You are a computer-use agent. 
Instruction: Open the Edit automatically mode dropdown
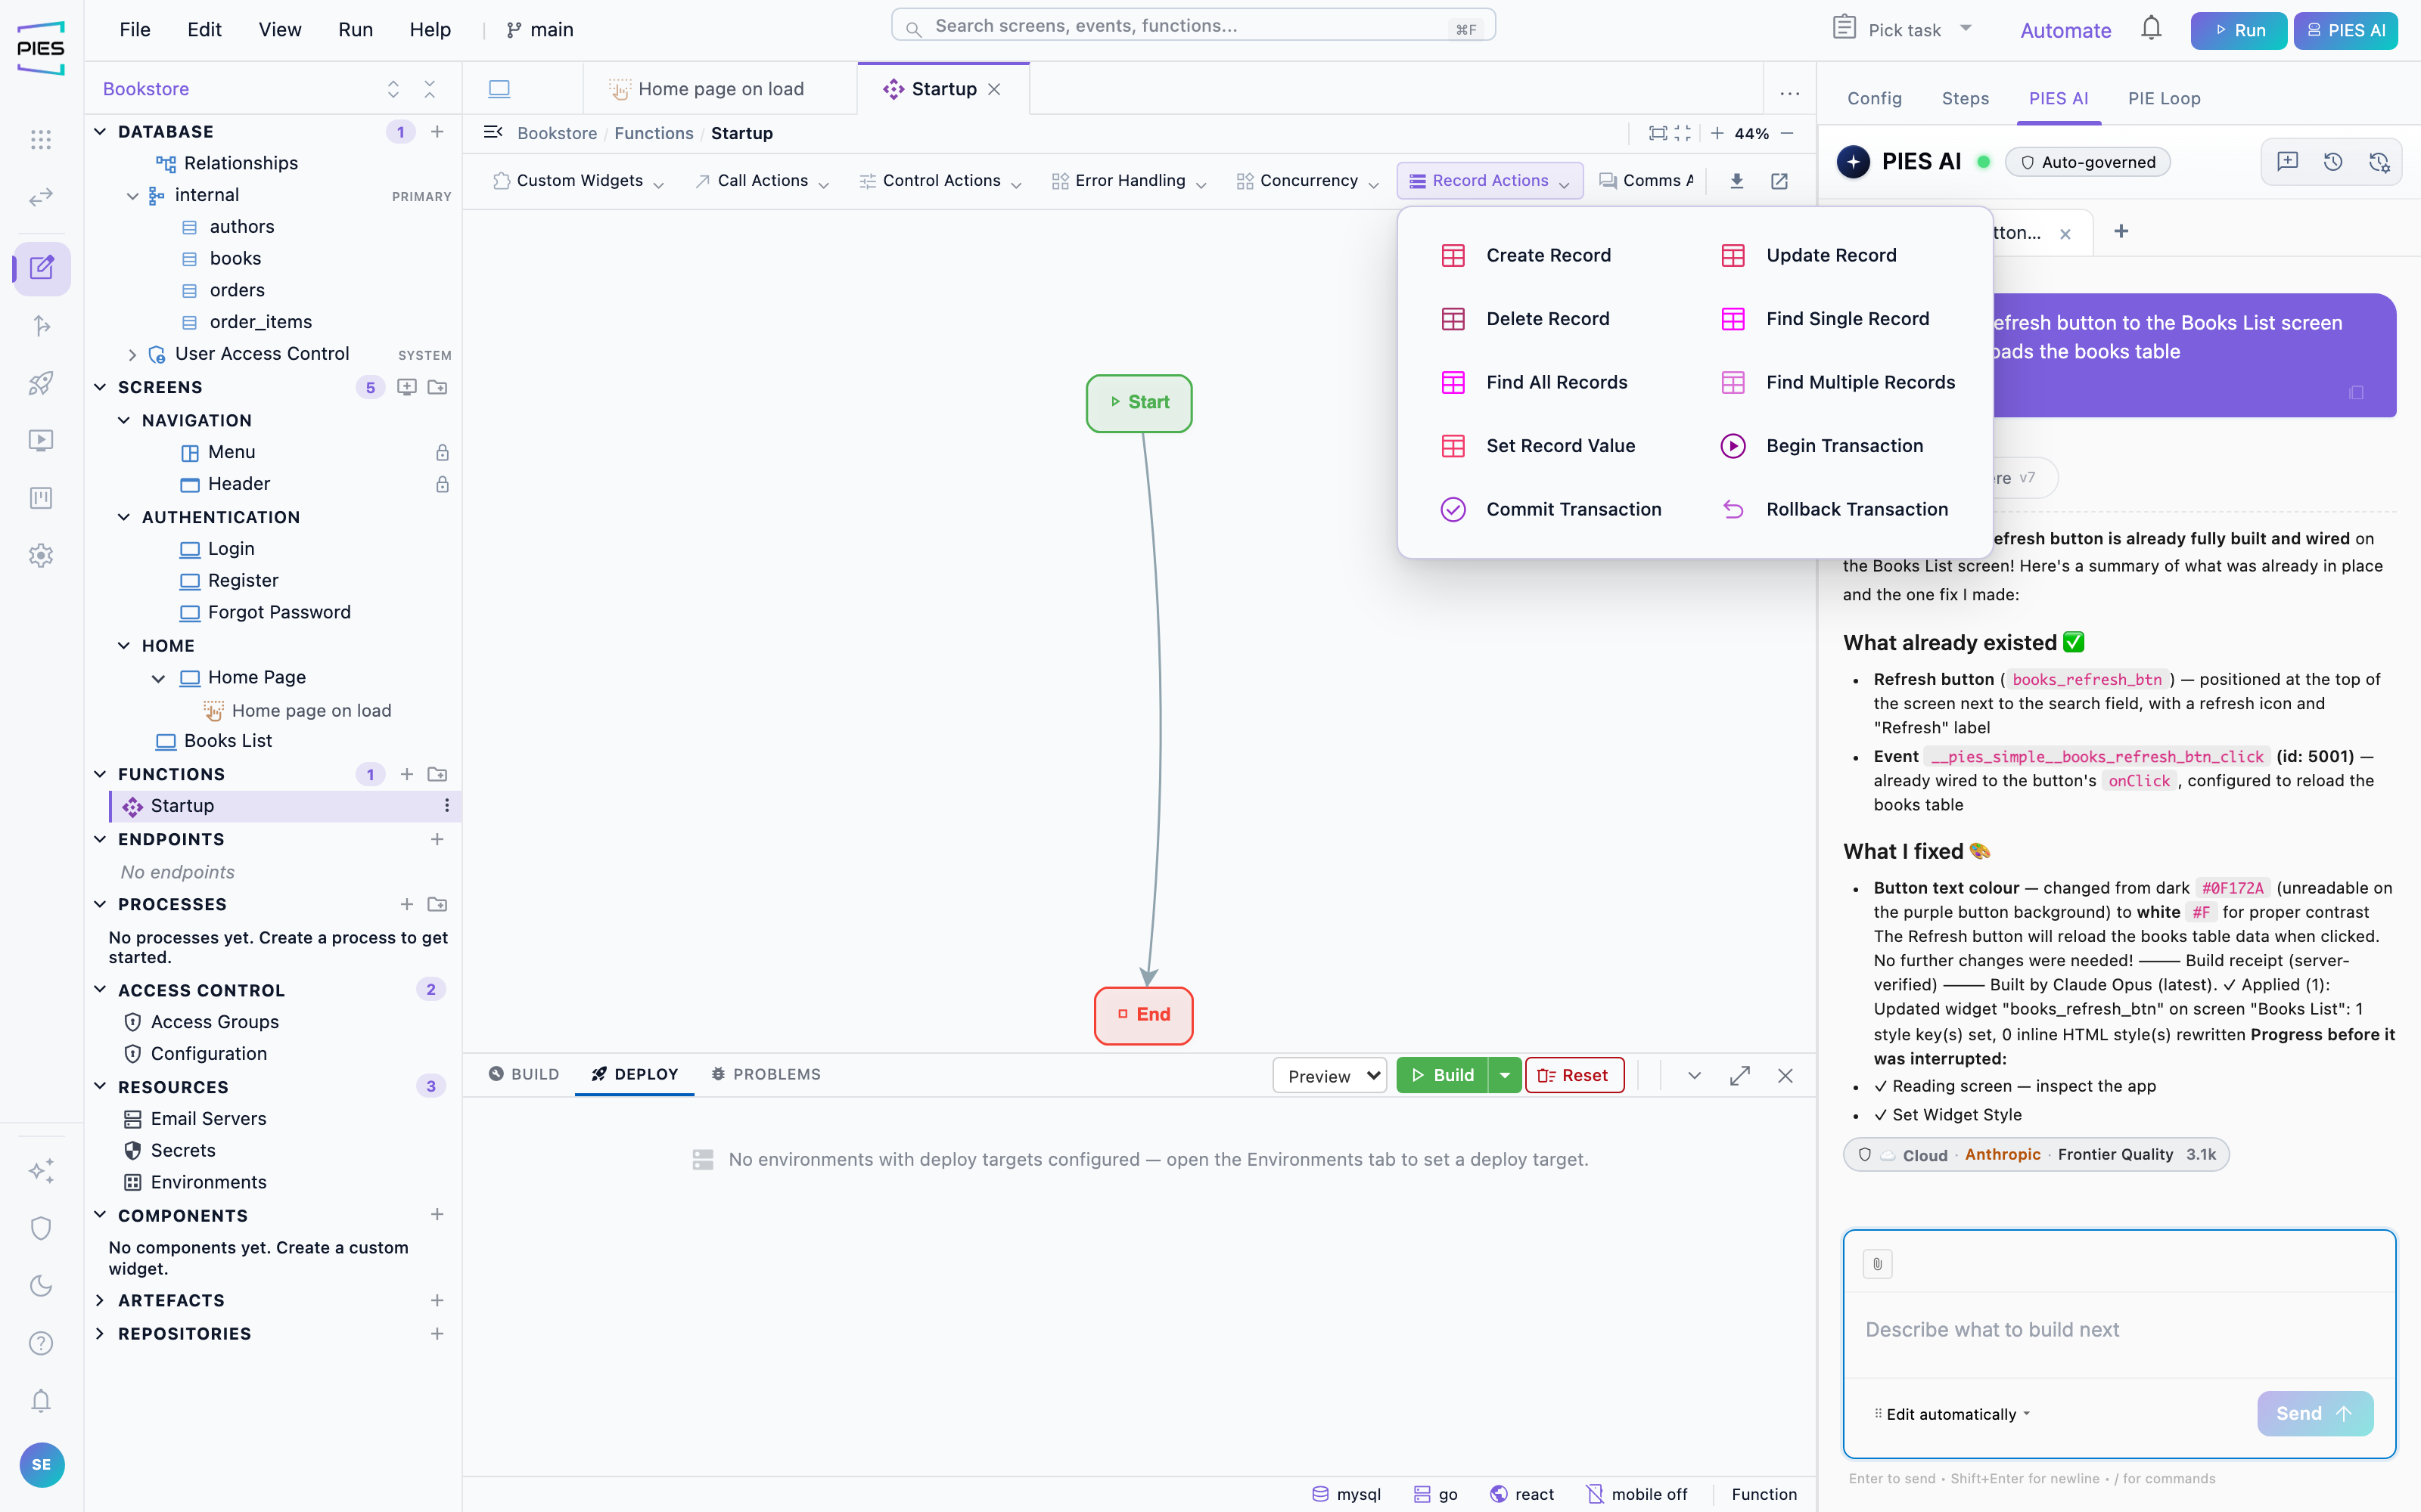click(1953, 1414)
